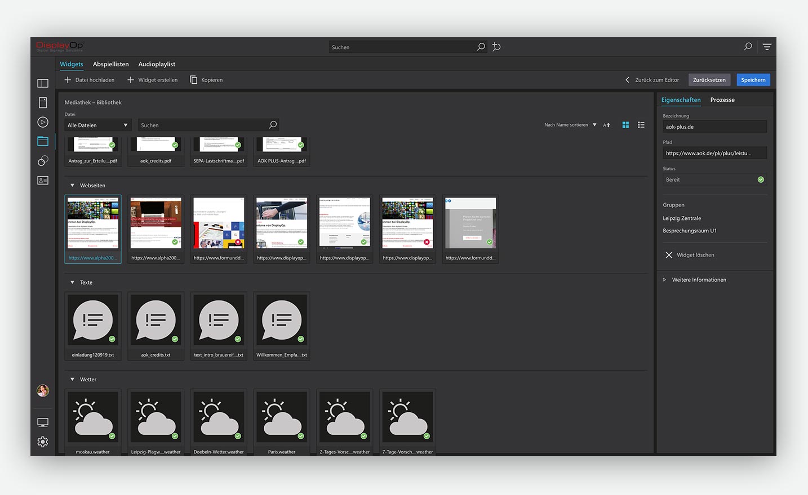This screenshot has height=495, width=808.
Task: Switch to the Abspiellisten tab
Action: [111, 64]
